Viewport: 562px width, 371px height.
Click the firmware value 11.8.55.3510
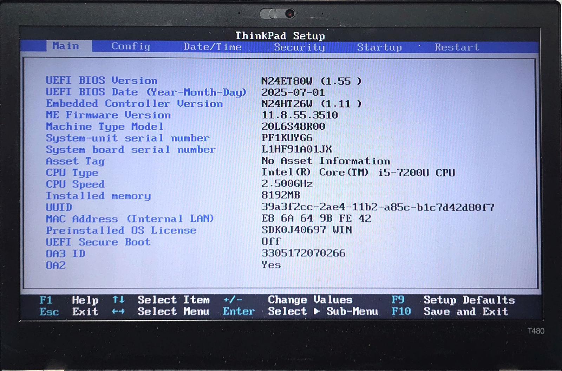point(300,115)
